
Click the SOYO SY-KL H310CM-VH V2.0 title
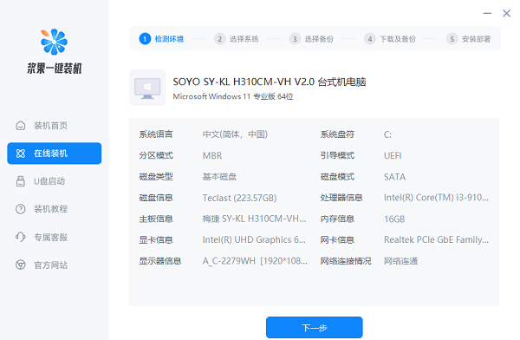pos(270,82)
